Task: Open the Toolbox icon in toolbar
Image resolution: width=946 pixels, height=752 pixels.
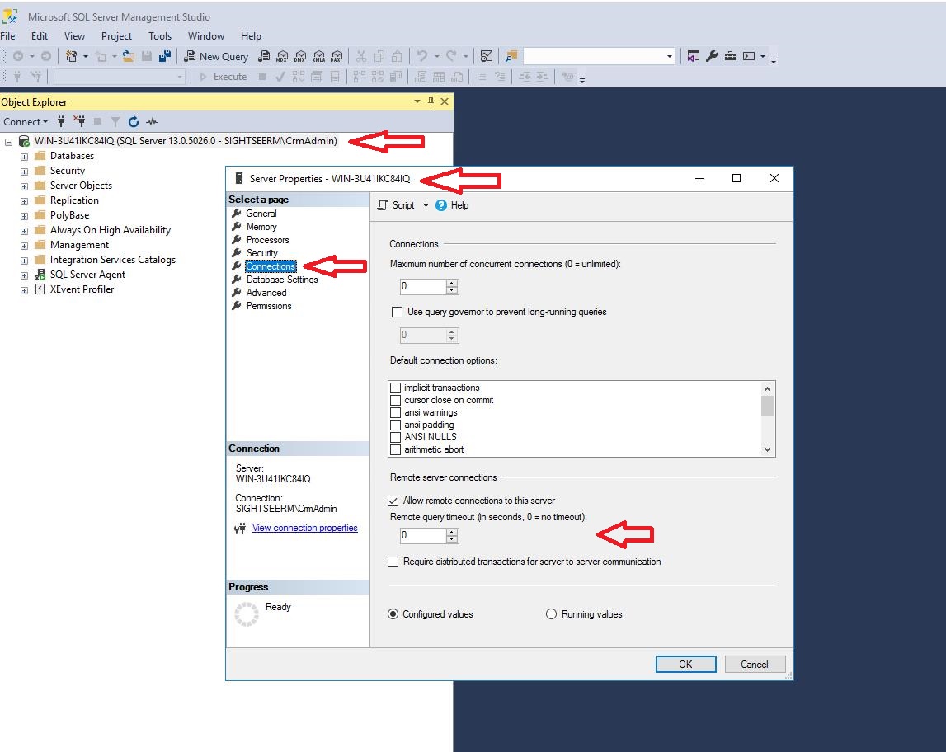Action: click(730, 56)
